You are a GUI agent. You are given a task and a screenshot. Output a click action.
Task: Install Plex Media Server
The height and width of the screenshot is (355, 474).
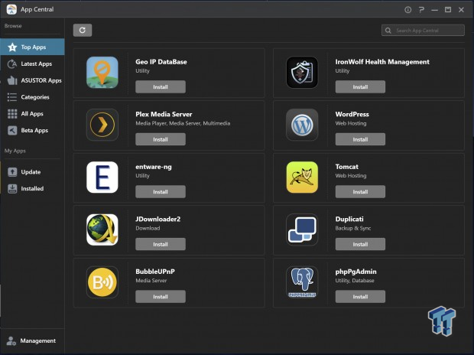coord(161,139)
